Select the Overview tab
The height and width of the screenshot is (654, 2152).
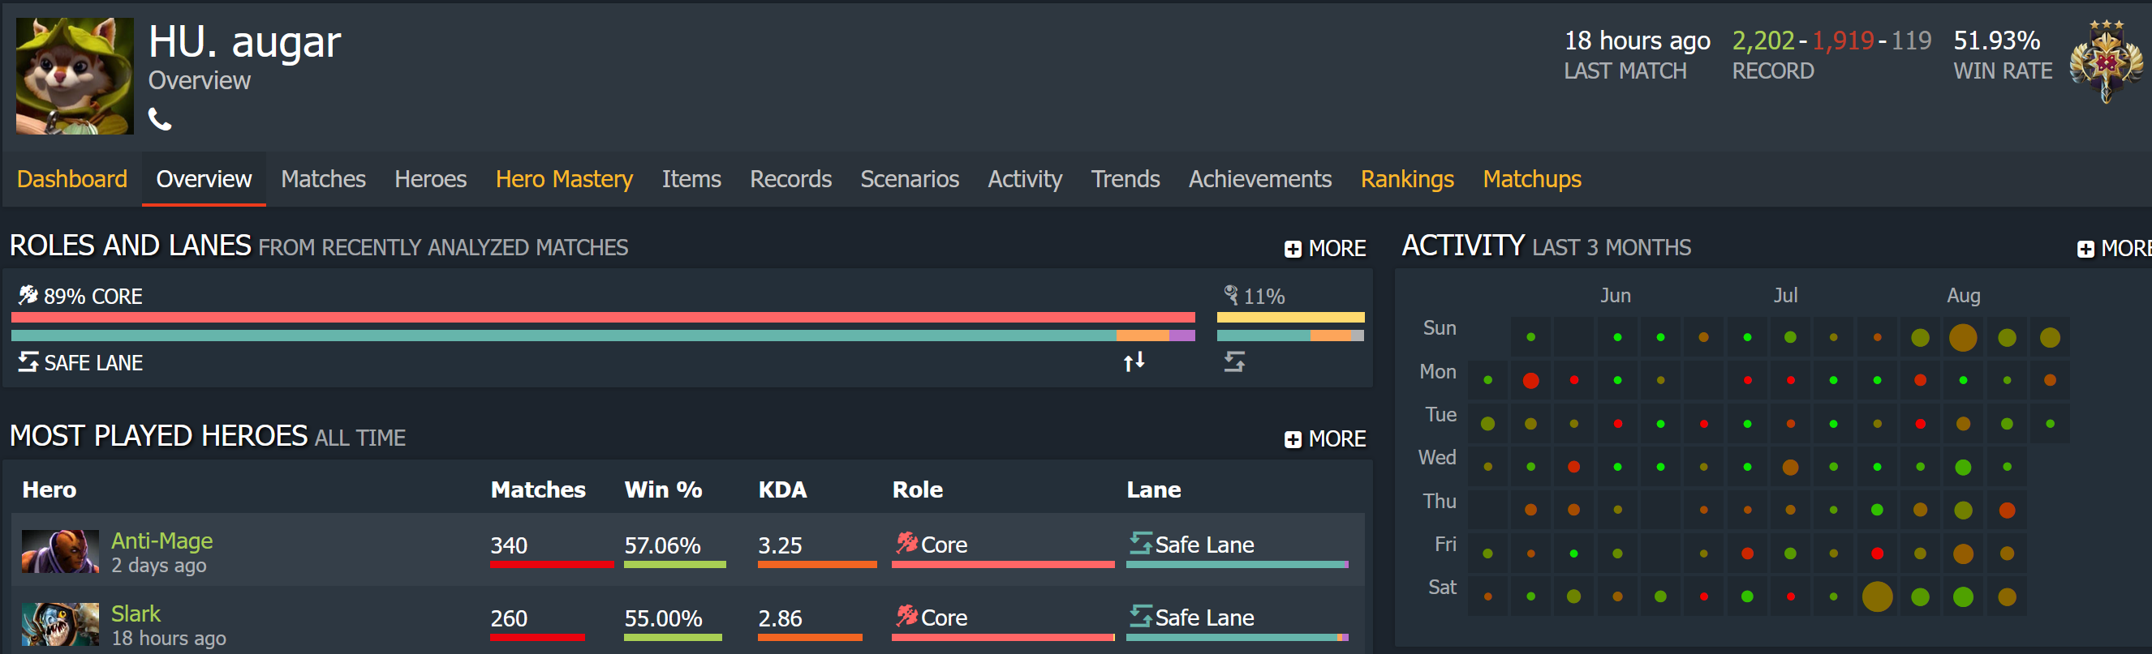204,178
